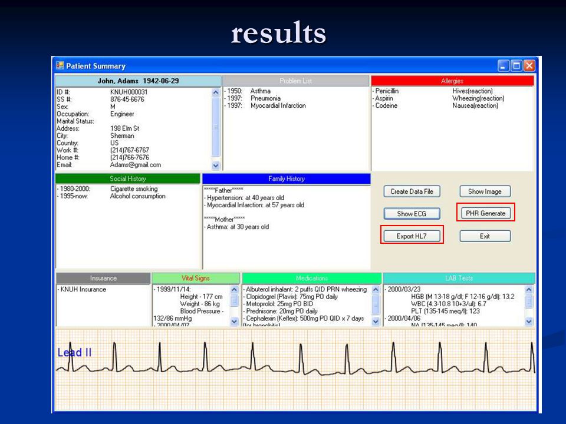Close the Patient Summary window

pyautogui.click(x=529, y=65)
